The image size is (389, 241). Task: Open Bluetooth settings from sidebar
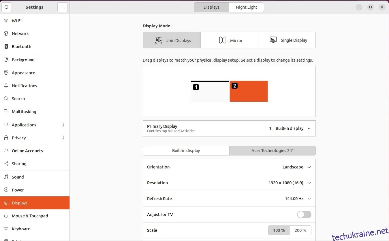pyautogui.click(x=35, y=47)
